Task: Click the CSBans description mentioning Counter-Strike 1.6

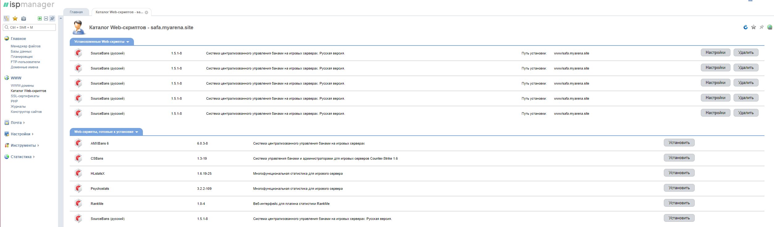Action: click(x=325, y=158)
